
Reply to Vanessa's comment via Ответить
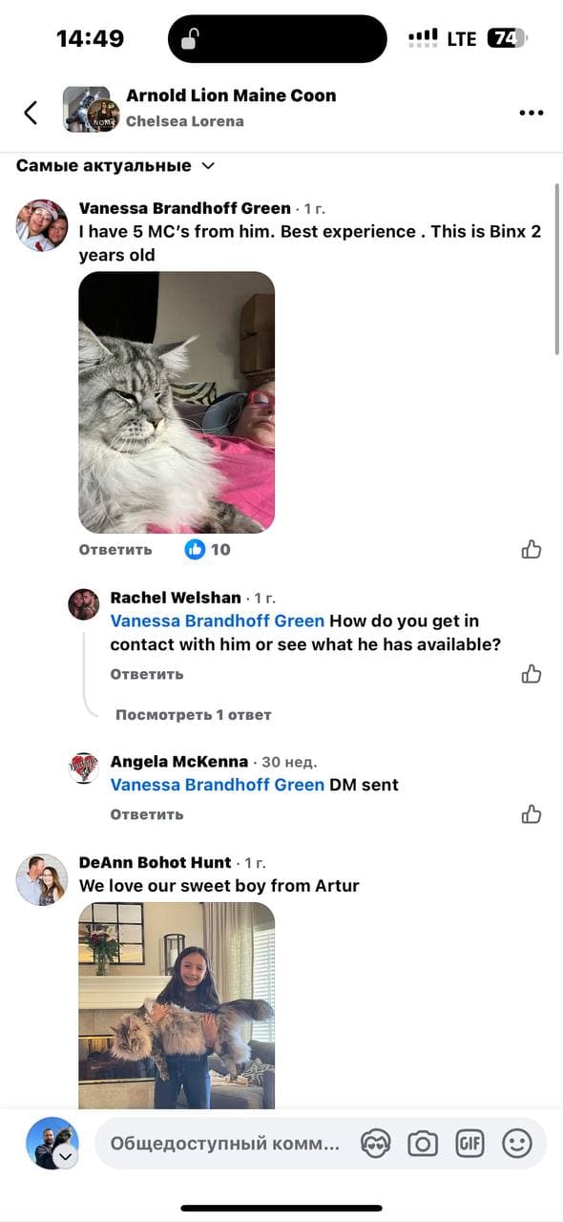pos(115,549)
